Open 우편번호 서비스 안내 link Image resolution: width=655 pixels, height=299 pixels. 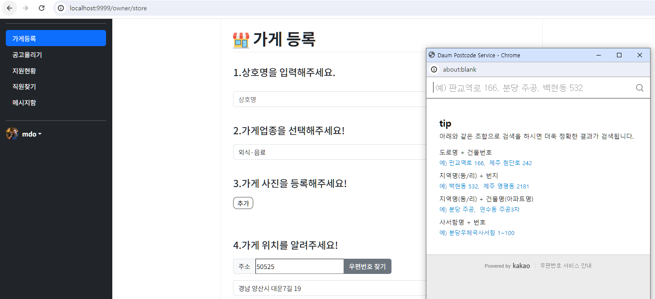[566, 265]
